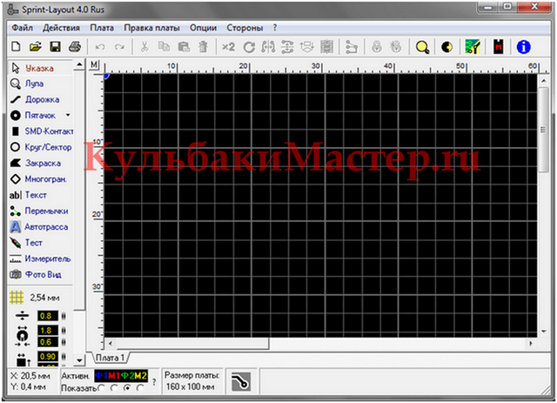This screenshot has height=403, width=557.
Task: Select fourth Показать radio button under М2
Action: point(140,388)
